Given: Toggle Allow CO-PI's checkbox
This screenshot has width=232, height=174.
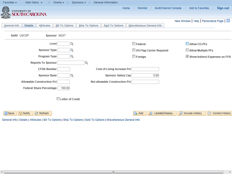Looking at the screenshot, I should (x=187, y=43).
